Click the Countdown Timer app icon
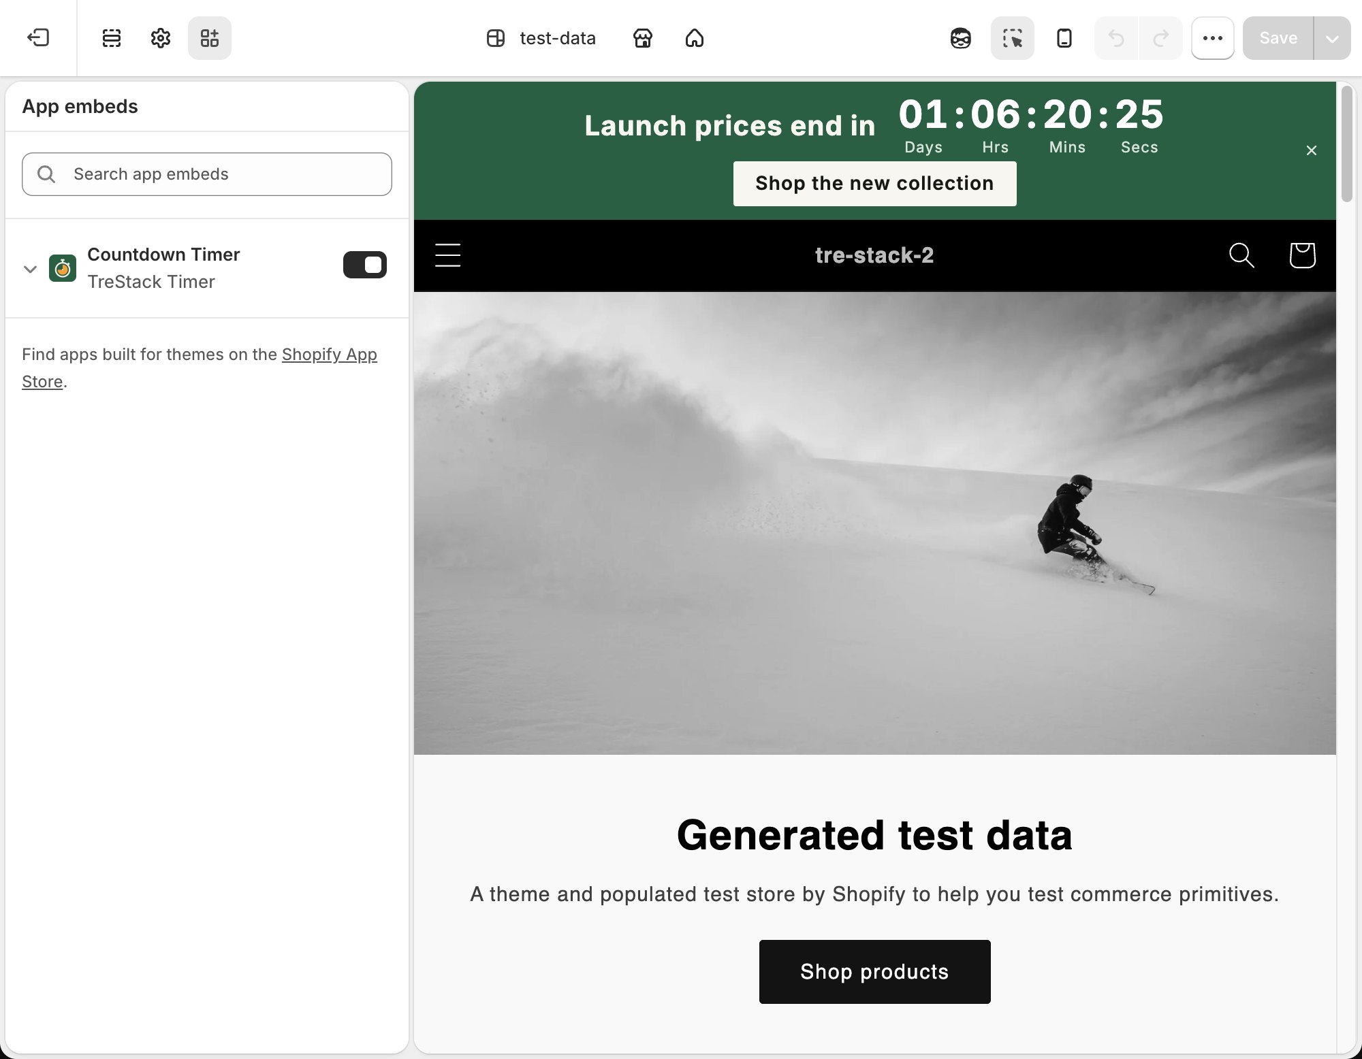The width and height of the screenshot is (1362, 1059). click(63, 268)
